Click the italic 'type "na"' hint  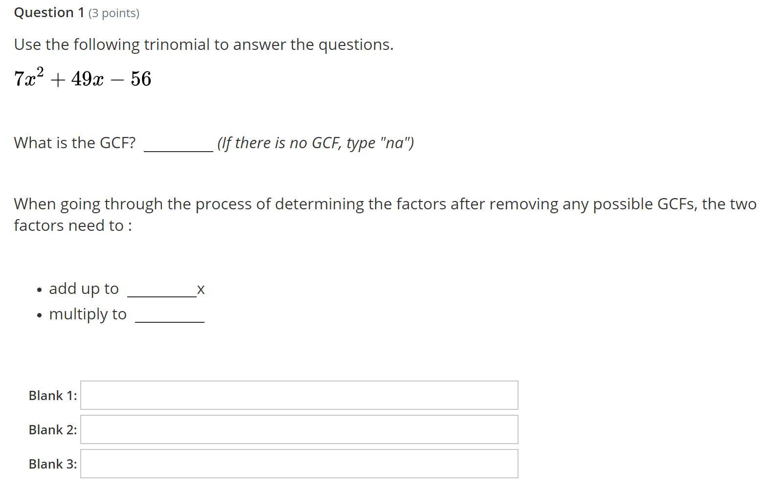316,143
